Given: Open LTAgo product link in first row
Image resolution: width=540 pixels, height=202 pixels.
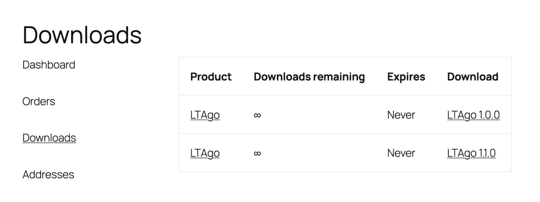Looking at the screenshot, I should coord(205,115).
